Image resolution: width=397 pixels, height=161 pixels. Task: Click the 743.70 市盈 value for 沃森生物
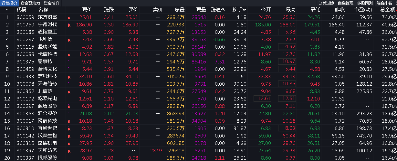(x=365, y=136)
